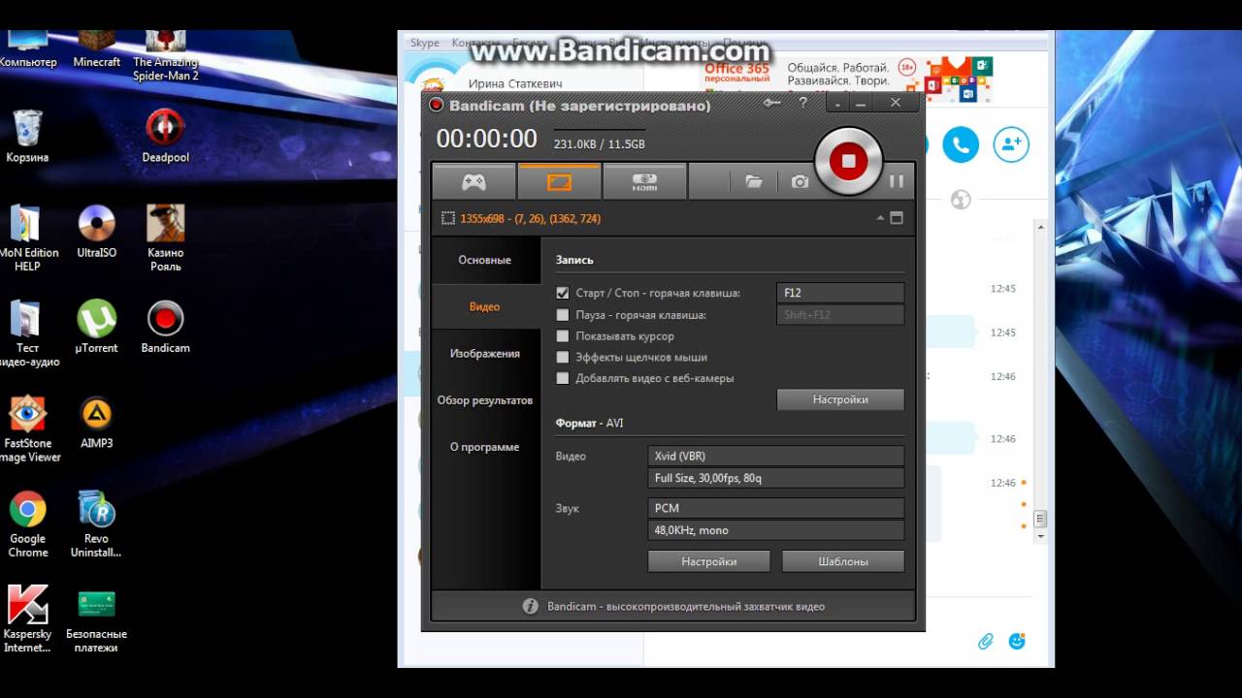The height and width of the screenshot is (698, 1242).
Task: Enable Добавлять видео с веб-камеры checkbox
Action: 563,378
